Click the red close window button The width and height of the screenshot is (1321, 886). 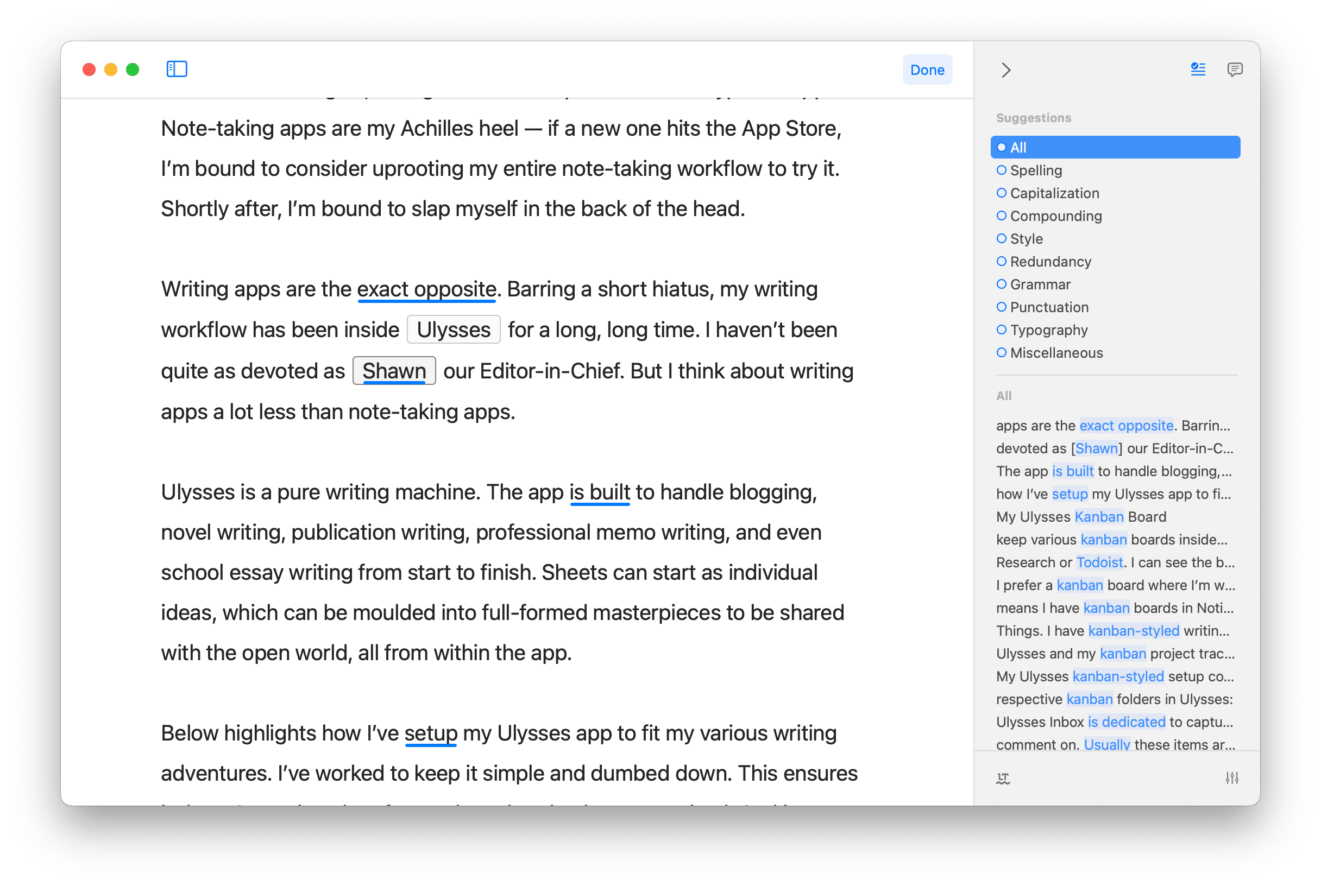(89, 69)
